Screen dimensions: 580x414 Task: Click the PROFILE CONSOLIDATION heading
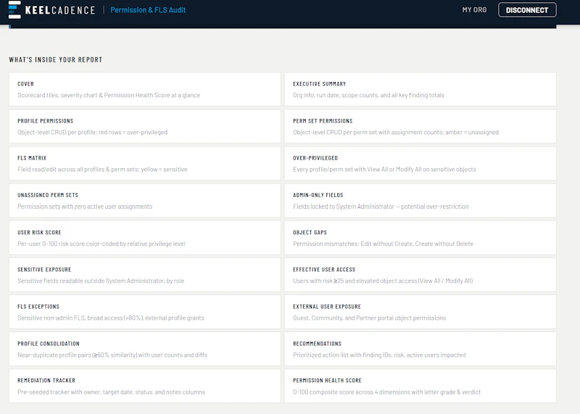49,344
